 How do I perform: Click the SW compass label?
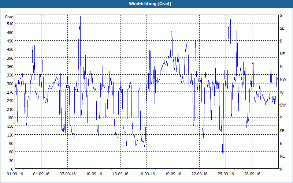283,105
